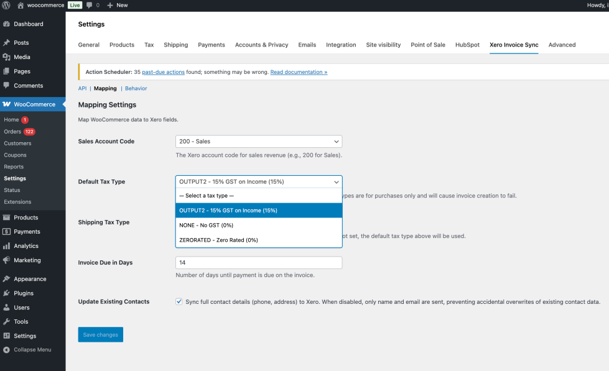
Task: Open the Read documentation link
Action: [299, 72]
